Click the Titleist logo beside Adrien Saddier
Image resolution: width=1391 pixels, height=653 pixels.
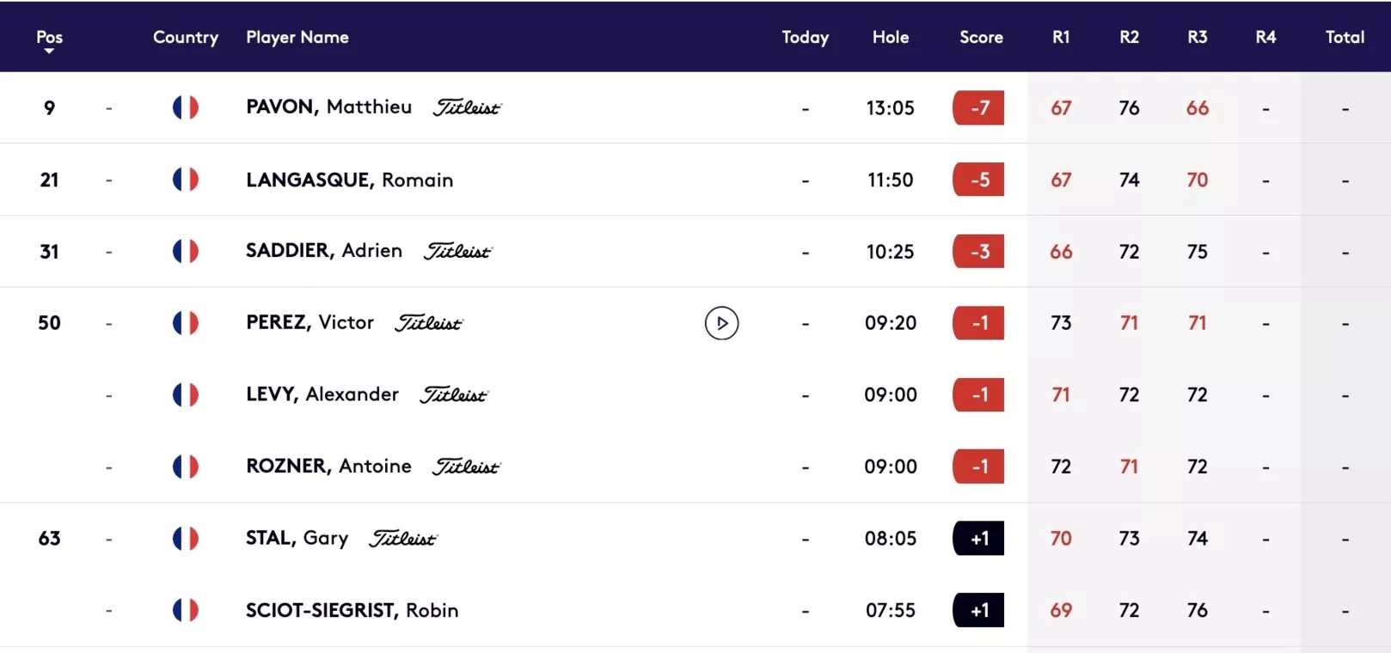pos(457,251)
